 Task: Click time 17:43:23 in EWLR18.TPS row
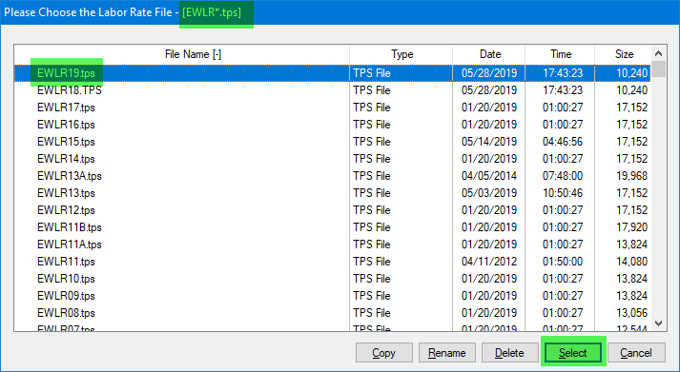(563, 90)
